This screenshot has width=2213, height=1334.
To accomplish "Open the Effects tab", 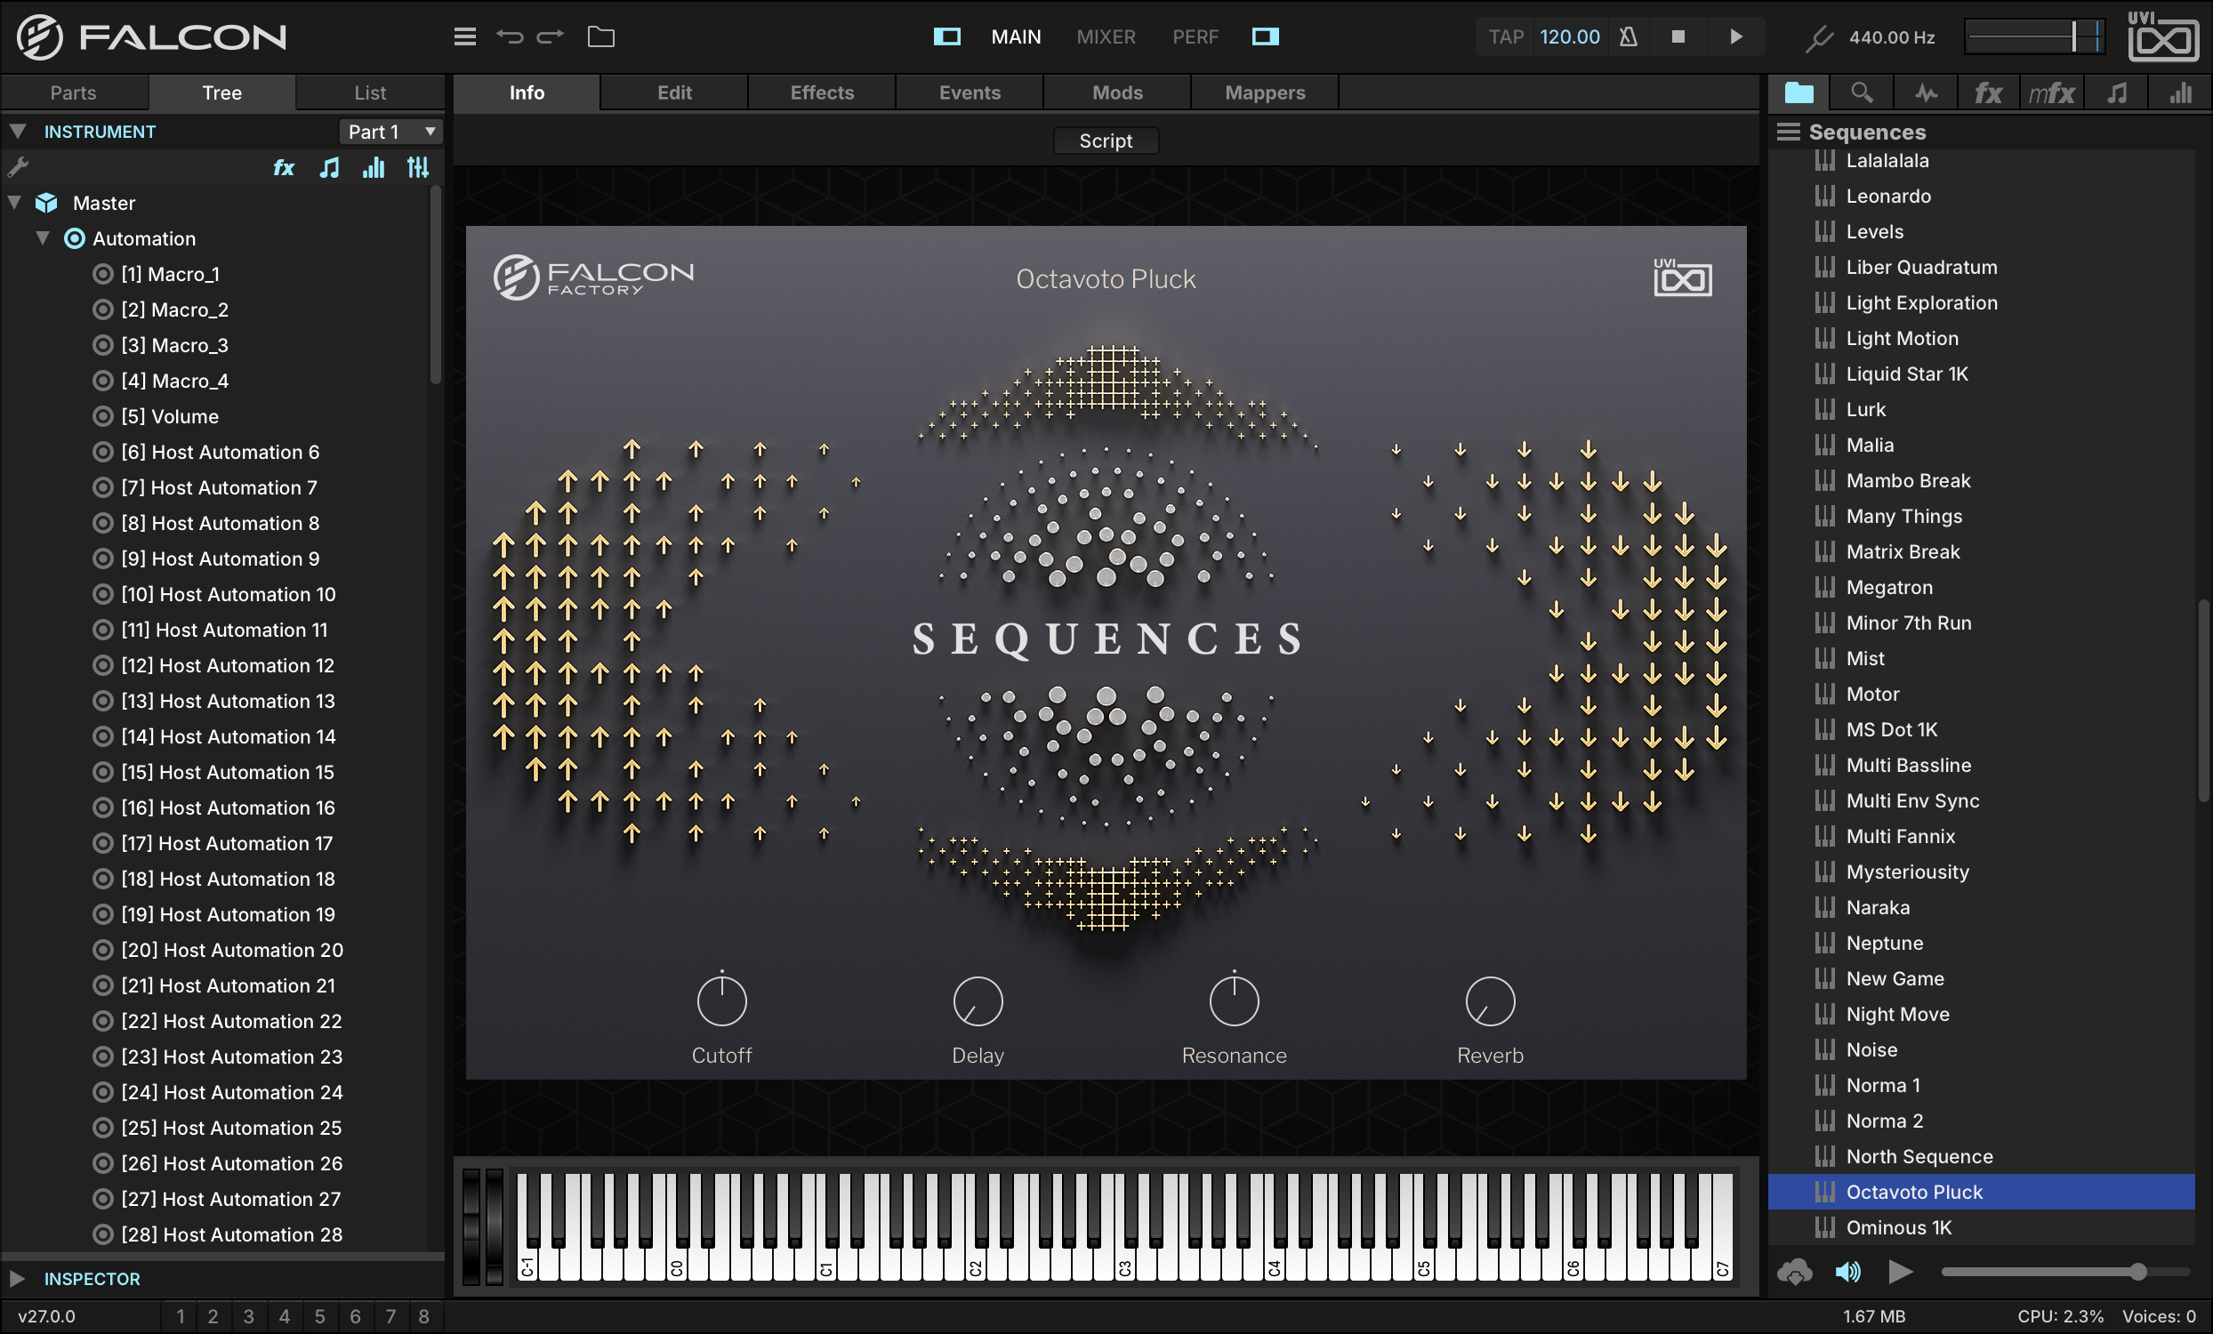I will pyautogui.click(x=822, y=92).
